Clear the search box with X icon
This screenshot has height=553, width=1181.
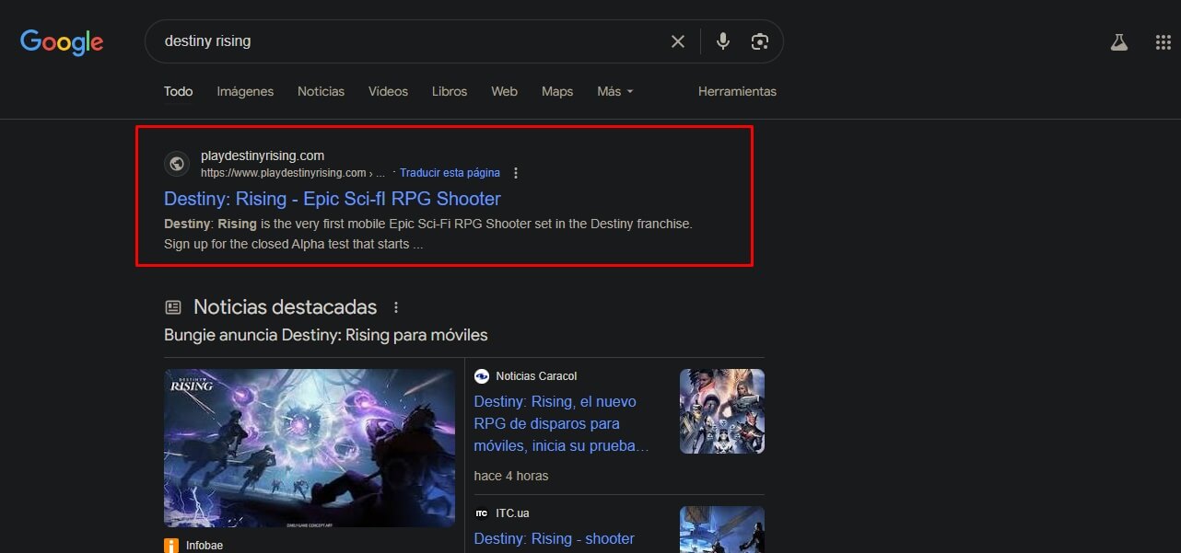click(x=678, y=41)
